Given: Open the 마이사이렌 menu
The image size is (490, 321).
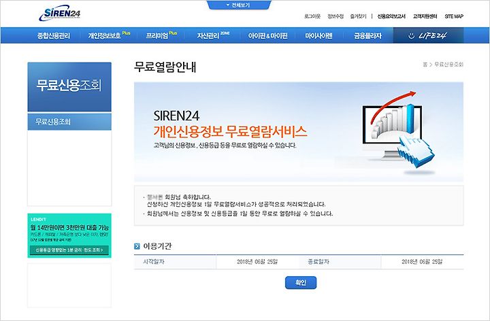Looking at the screenshot, I should [x=318, y=35].
